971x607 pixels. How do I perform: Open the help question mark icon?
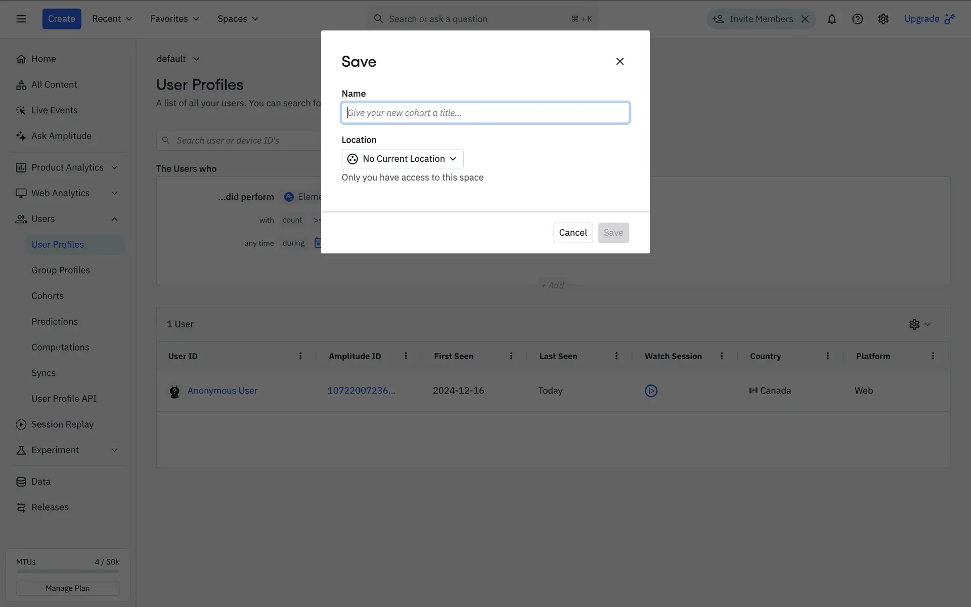(x=857, y=19)
